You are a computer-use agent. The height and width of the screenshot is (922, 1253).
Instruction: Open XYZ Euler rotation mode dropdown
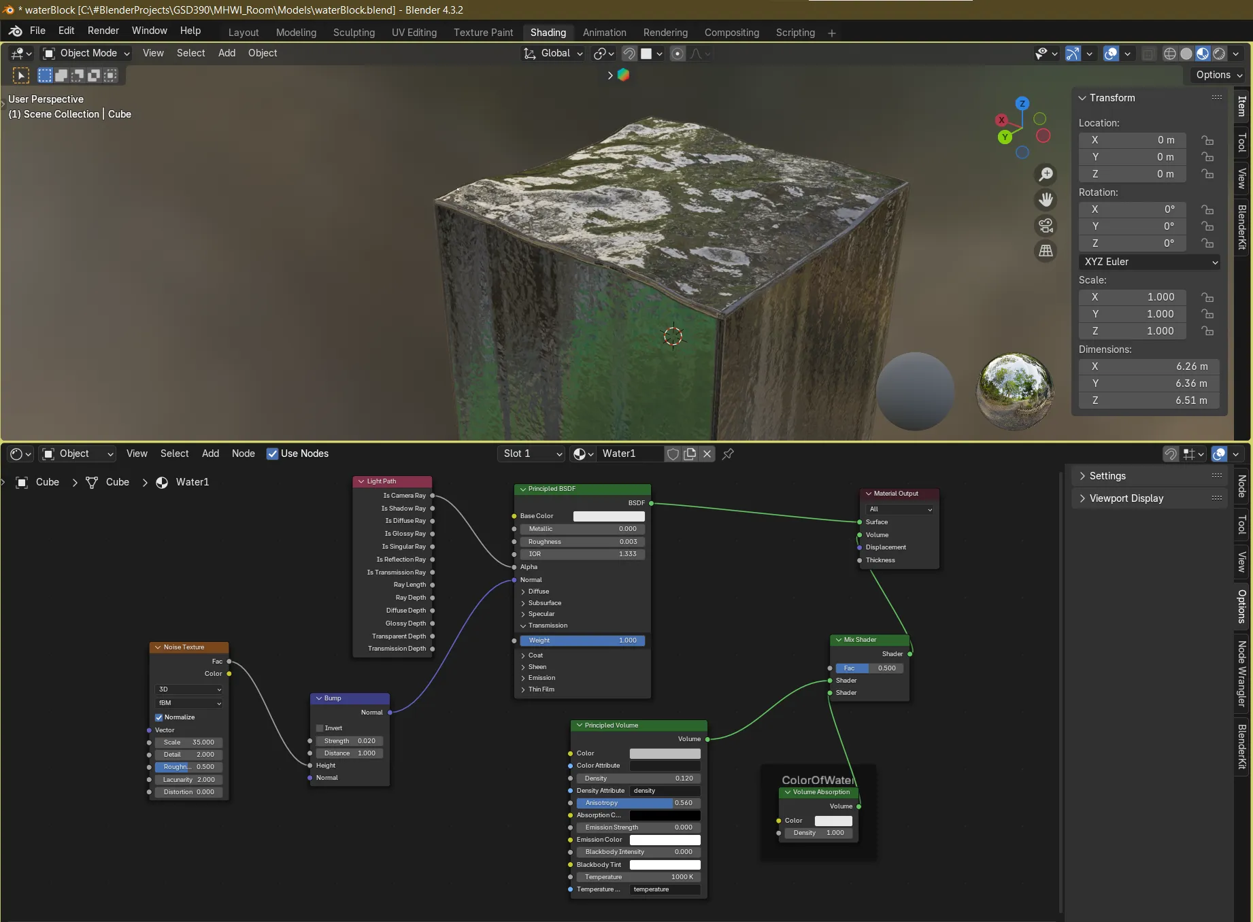[x=1149, y=262]
